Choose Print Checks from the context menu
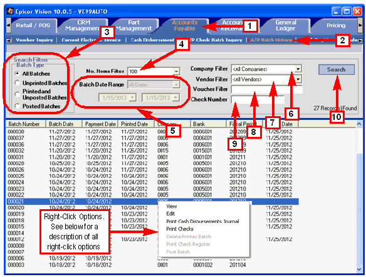Image resolution: width=366 pixels, height=277 pixels. pyautogui.click(x=180, y=229)
